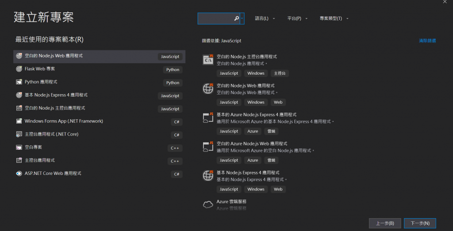Select recent ASP.NET Core Web 應用程式
This screenshot has height=231, width=453.
point(100,174)
